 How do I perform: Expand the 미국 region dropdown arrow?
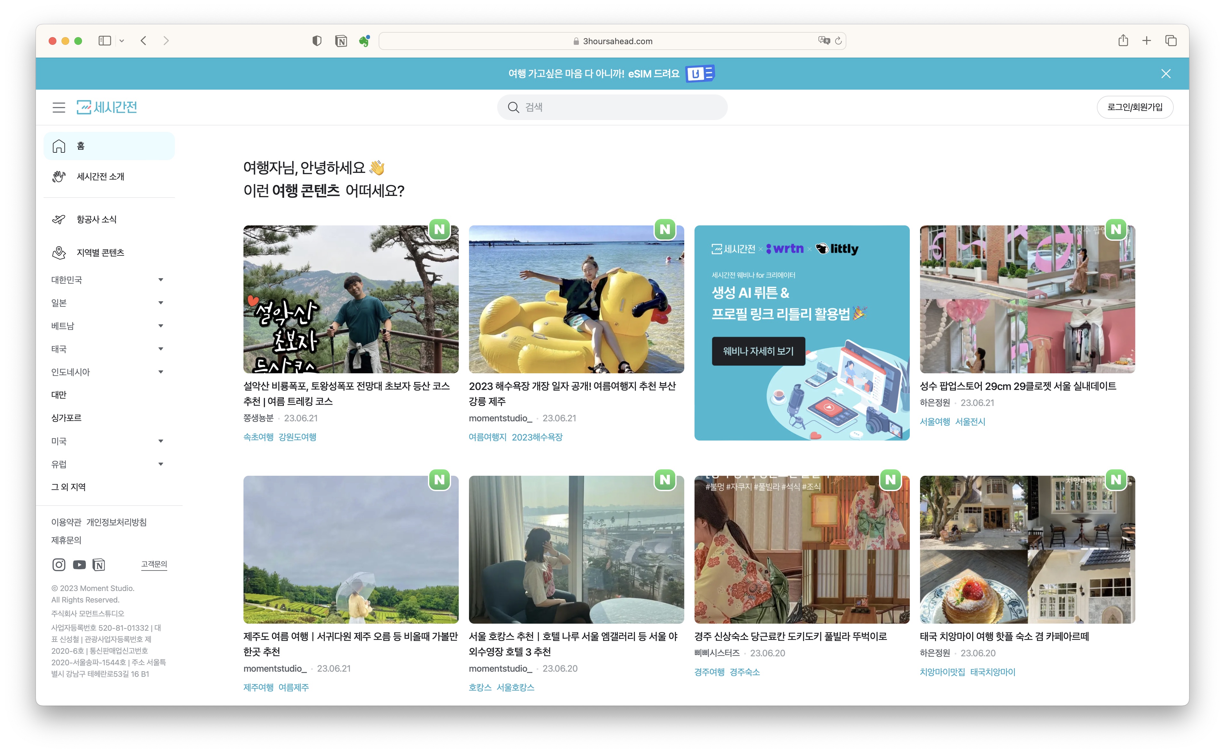tap(160, 441)
